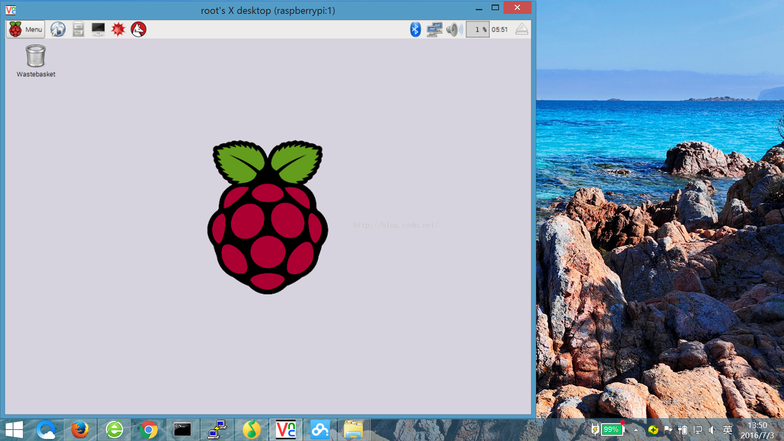This screenshot has height=441, width=784.
Task: Click the 99% battery indicator in taskbar
Action: pos(611,430)
